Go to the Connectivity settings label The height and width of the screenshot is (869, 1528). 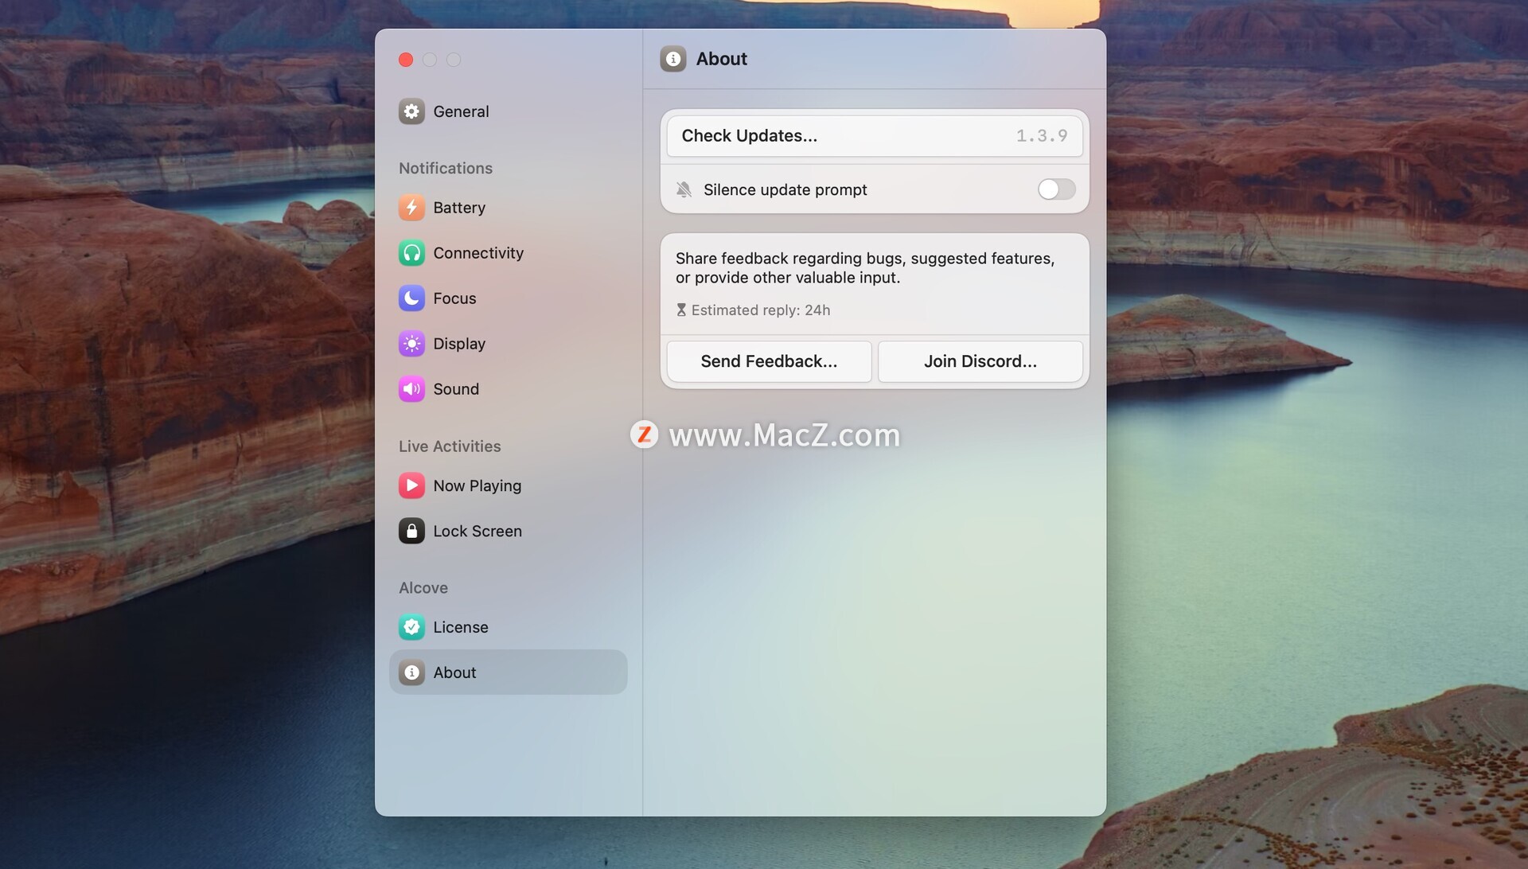click(x=478, y=253)
